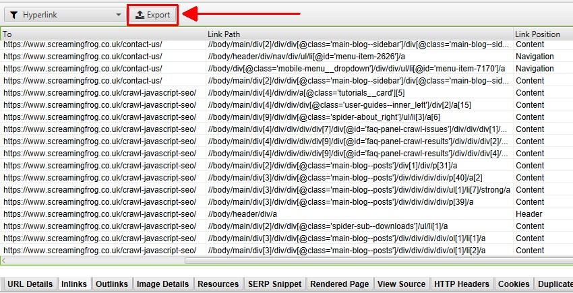Click crawl-javascript-seo URL in spider-about_right row

(x=100, y=117)
